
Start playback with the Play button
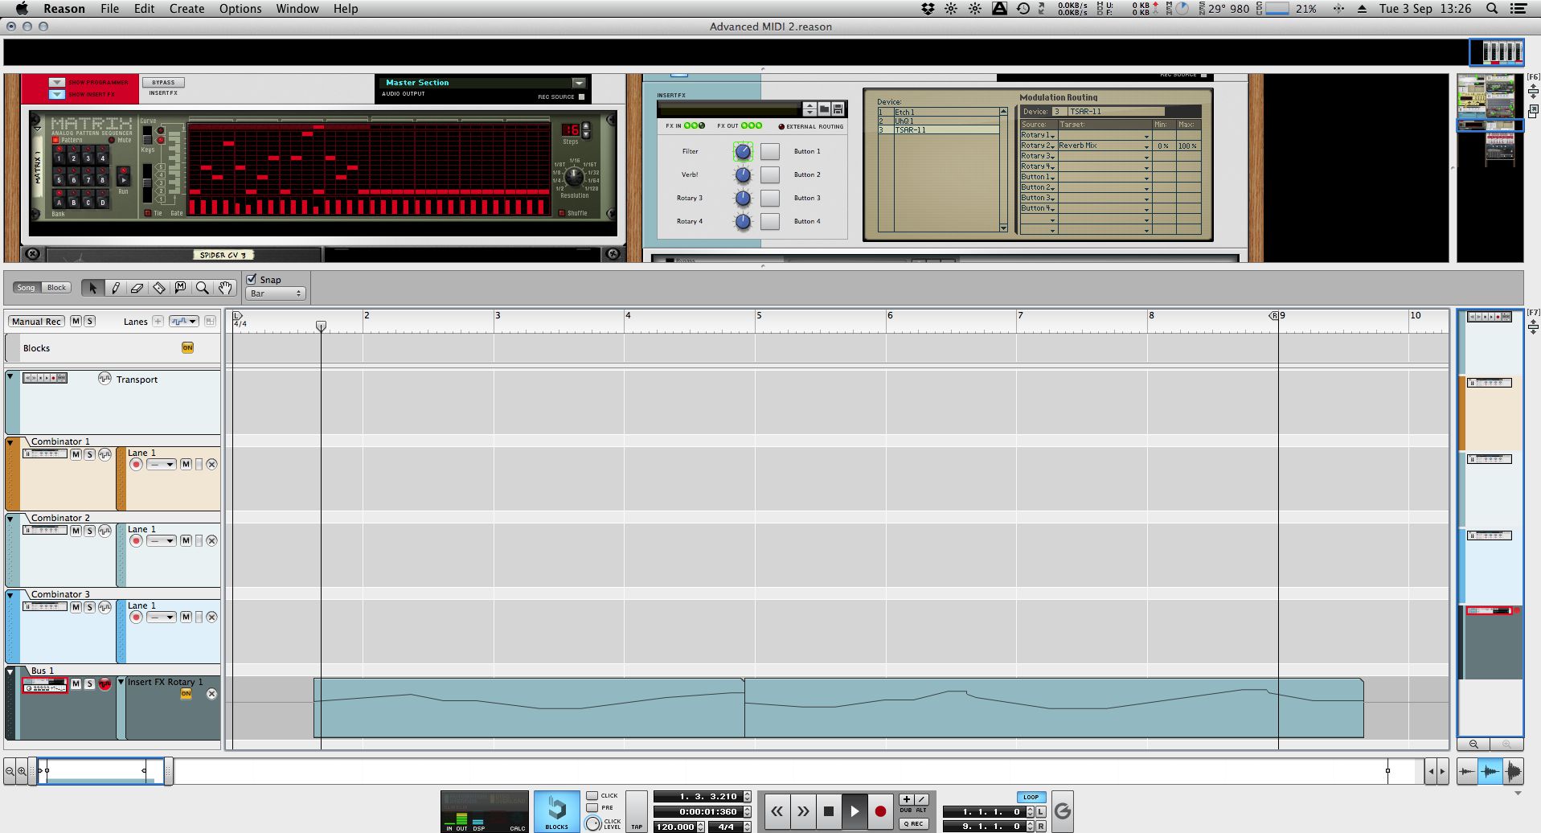tap(855, 811)
